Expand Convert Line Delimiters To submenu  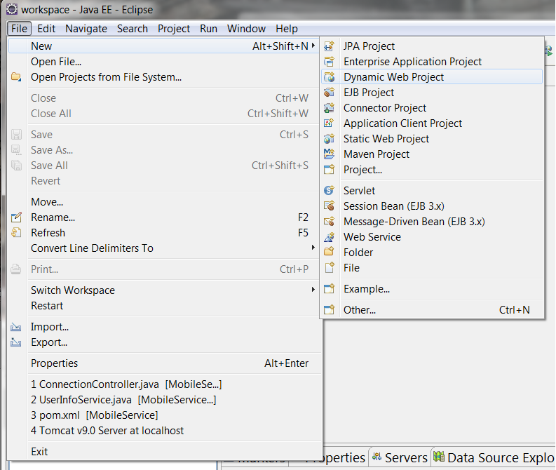tap(313, 247)
